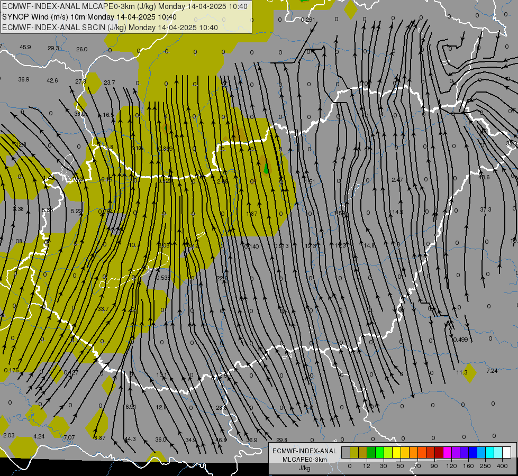The width and height of the screenshot is (518, 476).
Task: Click the map value 7.07
Action: coord(69,437)
